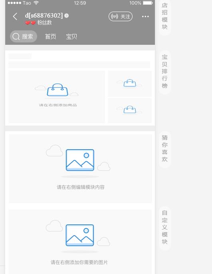Click the shop verification badge icon

coord(67,16)
